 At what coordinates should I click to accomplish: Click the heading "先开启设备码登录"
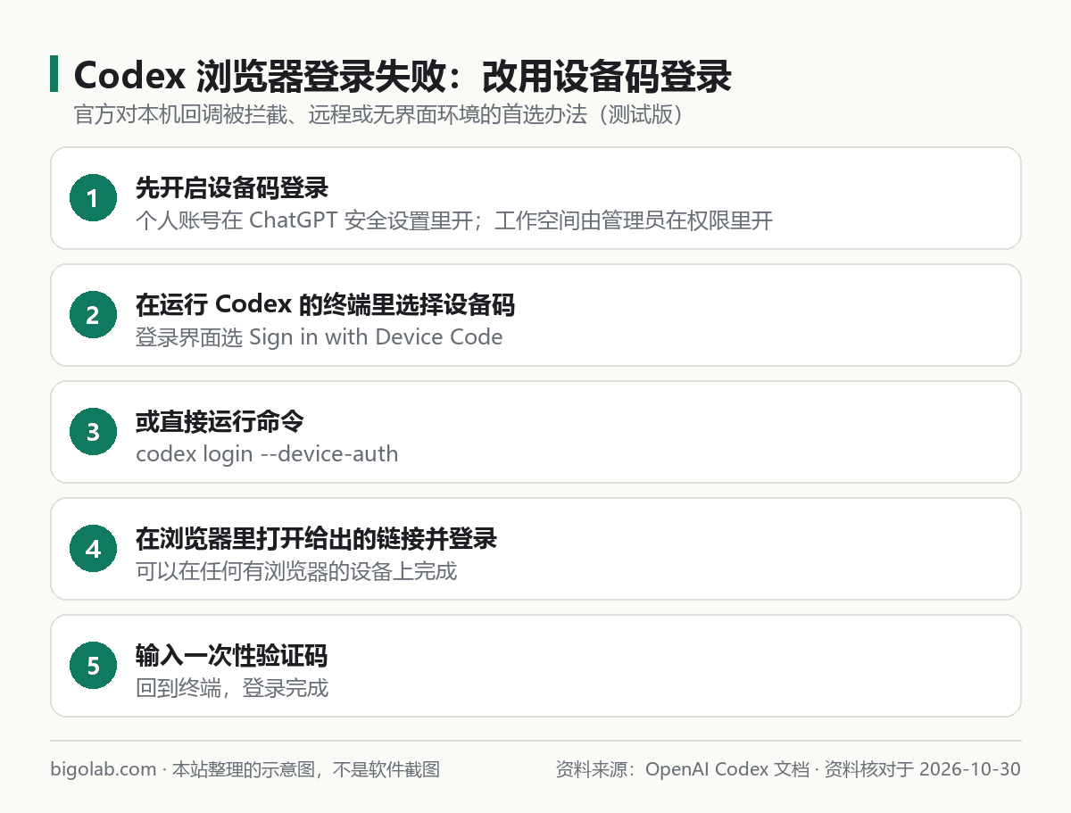232,188
